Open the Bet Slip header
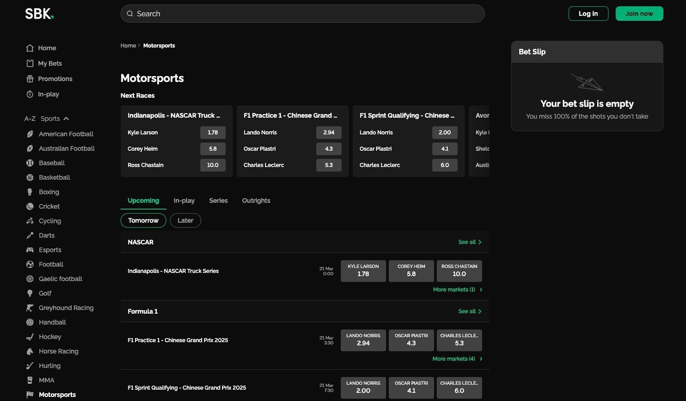 tap(587, 52)
